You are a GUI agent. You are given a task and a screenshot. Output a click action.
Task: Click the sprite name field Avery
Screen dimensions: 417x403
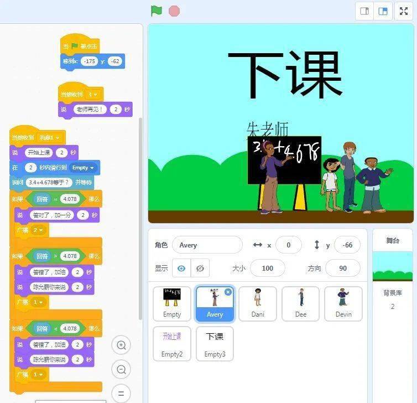click(x=207, y=245)
